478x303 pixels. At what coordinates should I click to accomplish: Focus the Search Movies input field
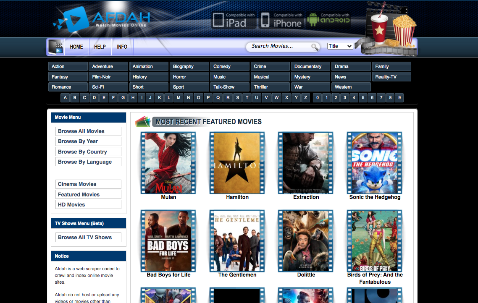point(279,46)
